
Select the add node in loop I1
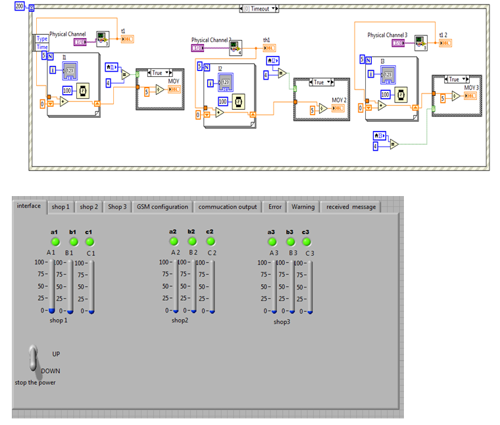click(x=64, y=102)
